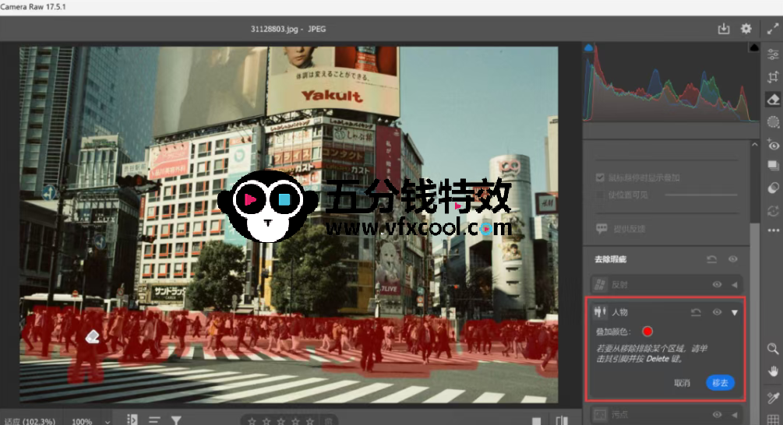Expand the 反射 section arrow
The height and width of the screenshot is (425, 783).
click(x=734, y=285)
